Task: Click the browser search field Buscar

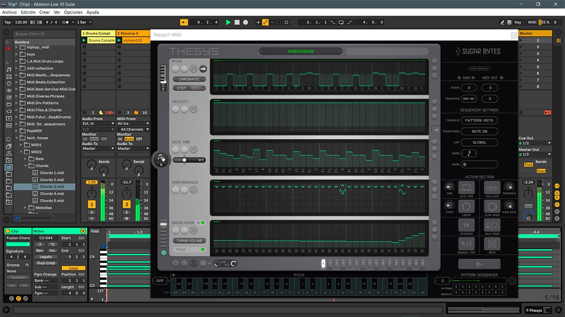Action: click(x=44, y=34)
